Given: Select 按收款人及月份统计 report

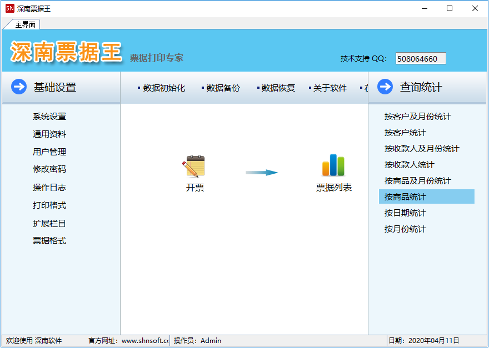Looking at the screenshot, I should pos(422,149).
